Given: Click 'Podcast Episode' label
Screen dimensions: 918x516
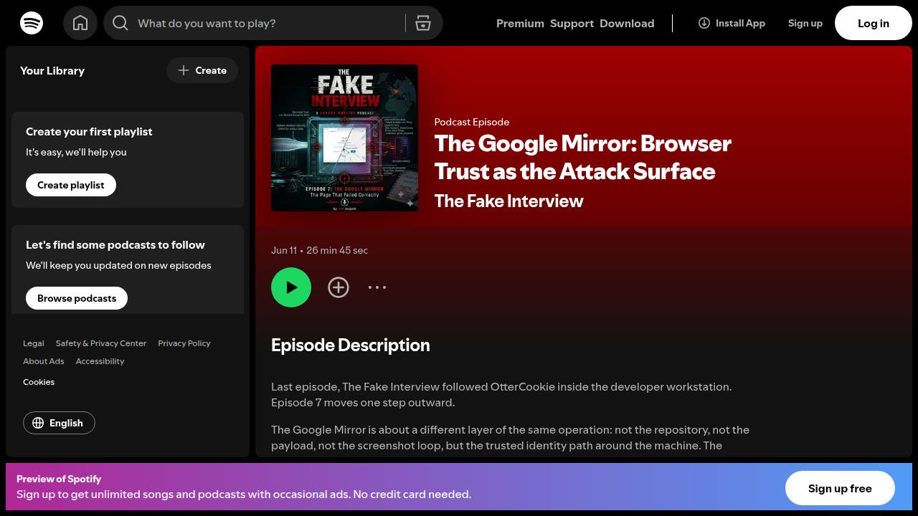Looking at the screenshot, I should 472,122.
